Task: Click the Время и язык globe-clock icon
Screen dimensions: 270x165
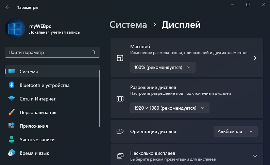Action: click(x=12, y=153)
